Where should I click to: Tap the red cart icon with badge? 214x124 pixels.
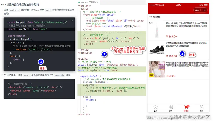point(186,107)
